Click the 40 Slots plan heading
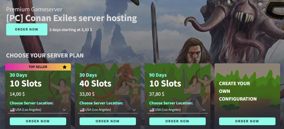 coord(95,84)
